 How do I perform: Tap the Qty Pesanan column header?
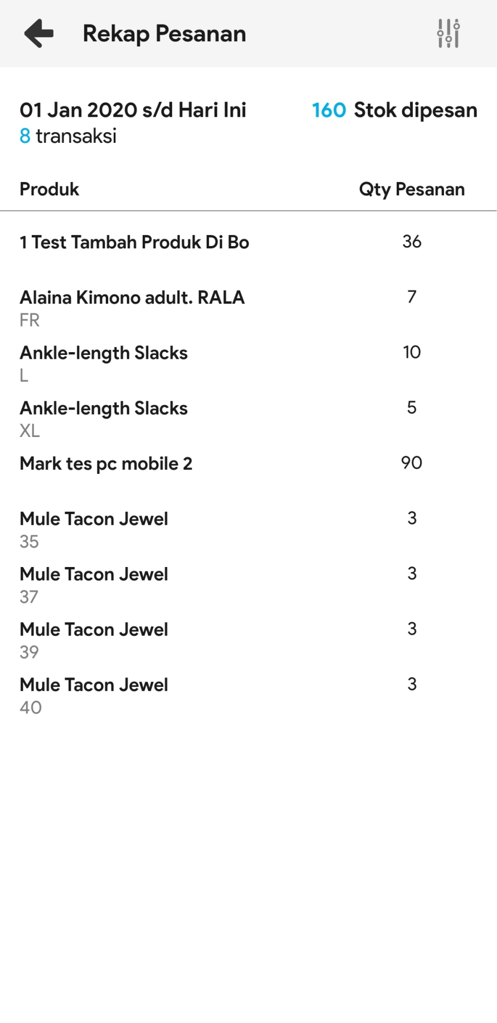[x=412, y=189]
